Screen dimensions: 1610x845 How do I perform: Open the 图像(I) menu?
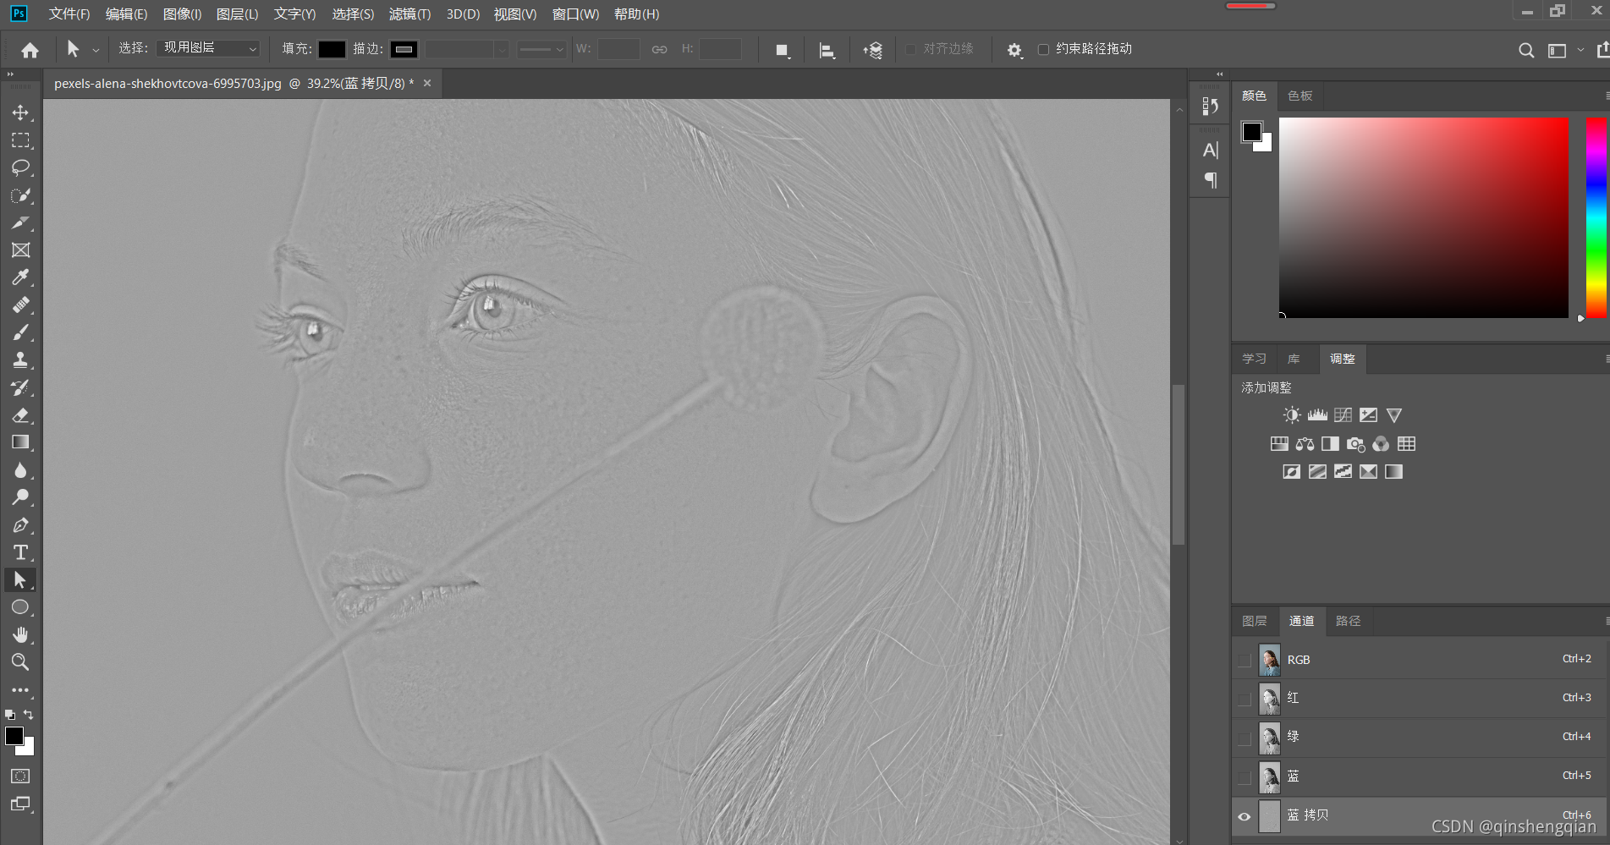point(182,14)
